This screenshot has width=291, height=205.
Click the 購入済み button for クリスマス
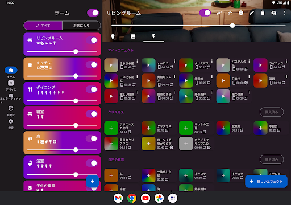pos(272,112)
